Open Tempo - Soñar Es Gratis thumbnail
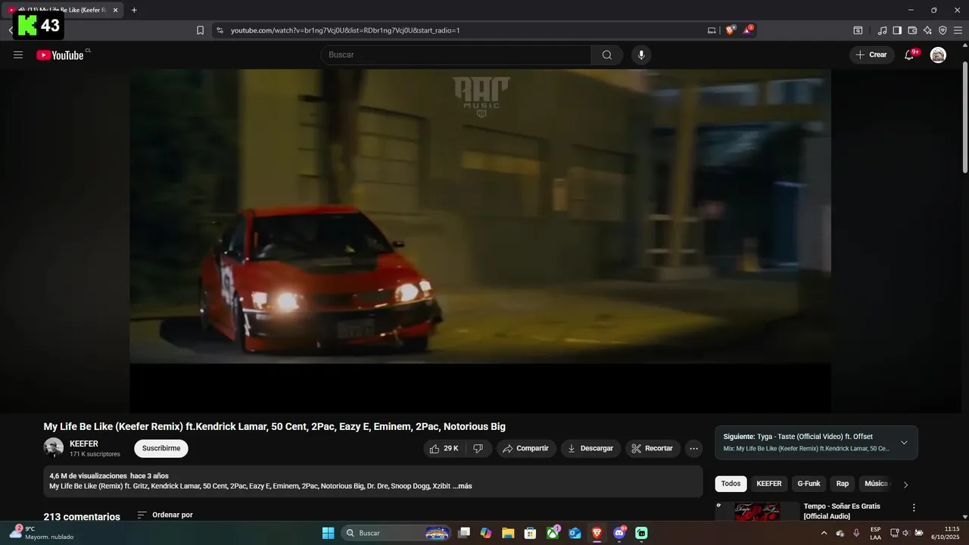 pyautogui.click(x=757, y=512)
